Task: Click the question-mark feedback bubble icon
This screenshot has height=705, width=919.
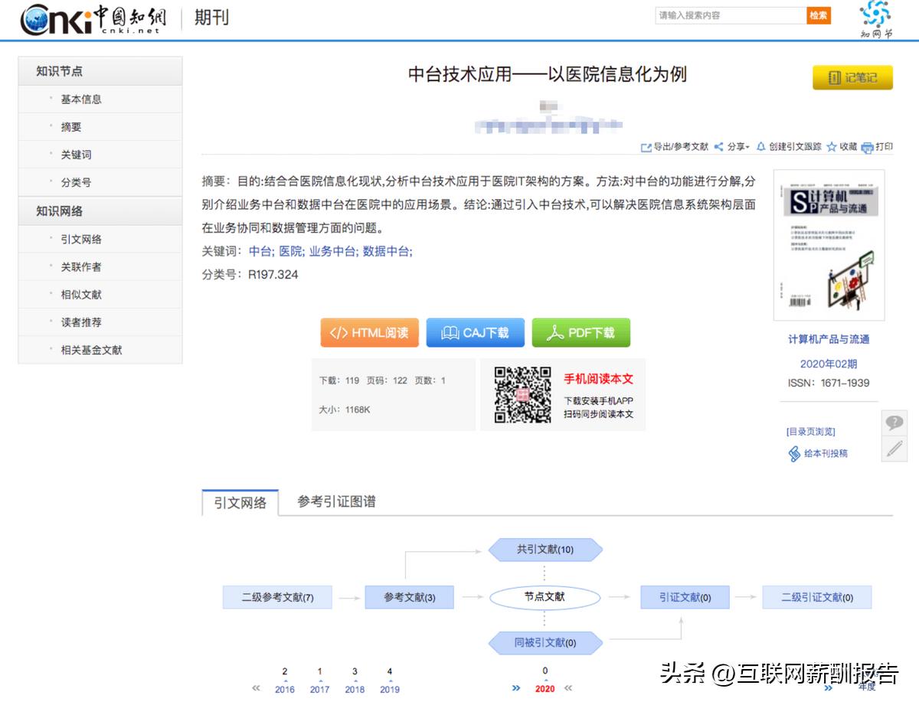Action: [x=894, y=423]
